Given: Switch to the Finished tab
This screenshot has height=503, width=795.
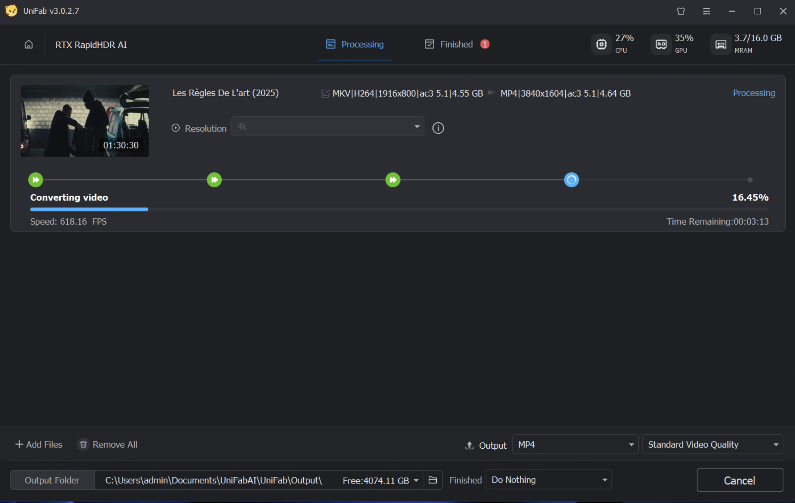Looking at the screenshot, I should tap(457, 44).
